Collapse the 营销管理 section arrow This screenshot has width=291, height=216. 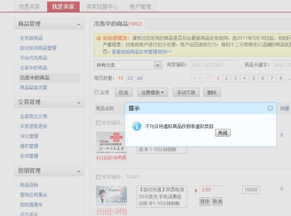(79, 171)
